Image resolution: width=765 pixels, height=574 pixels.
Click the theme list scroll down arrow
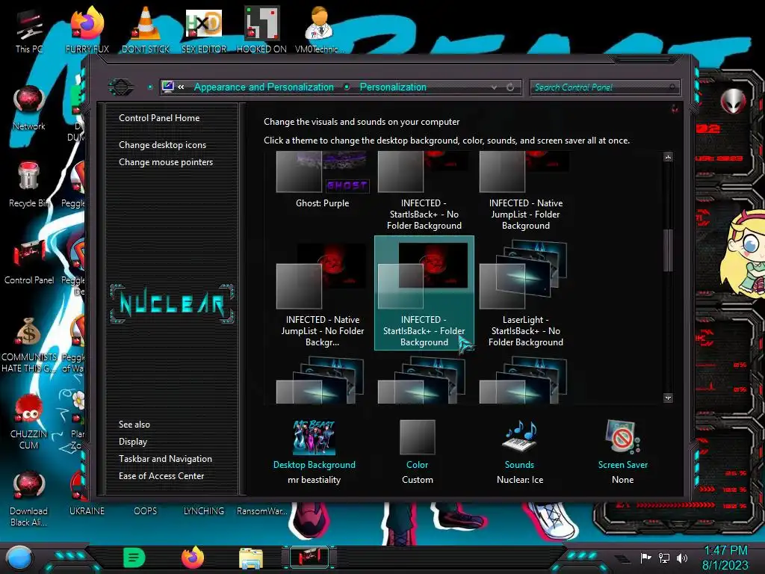tap(668, 398)
